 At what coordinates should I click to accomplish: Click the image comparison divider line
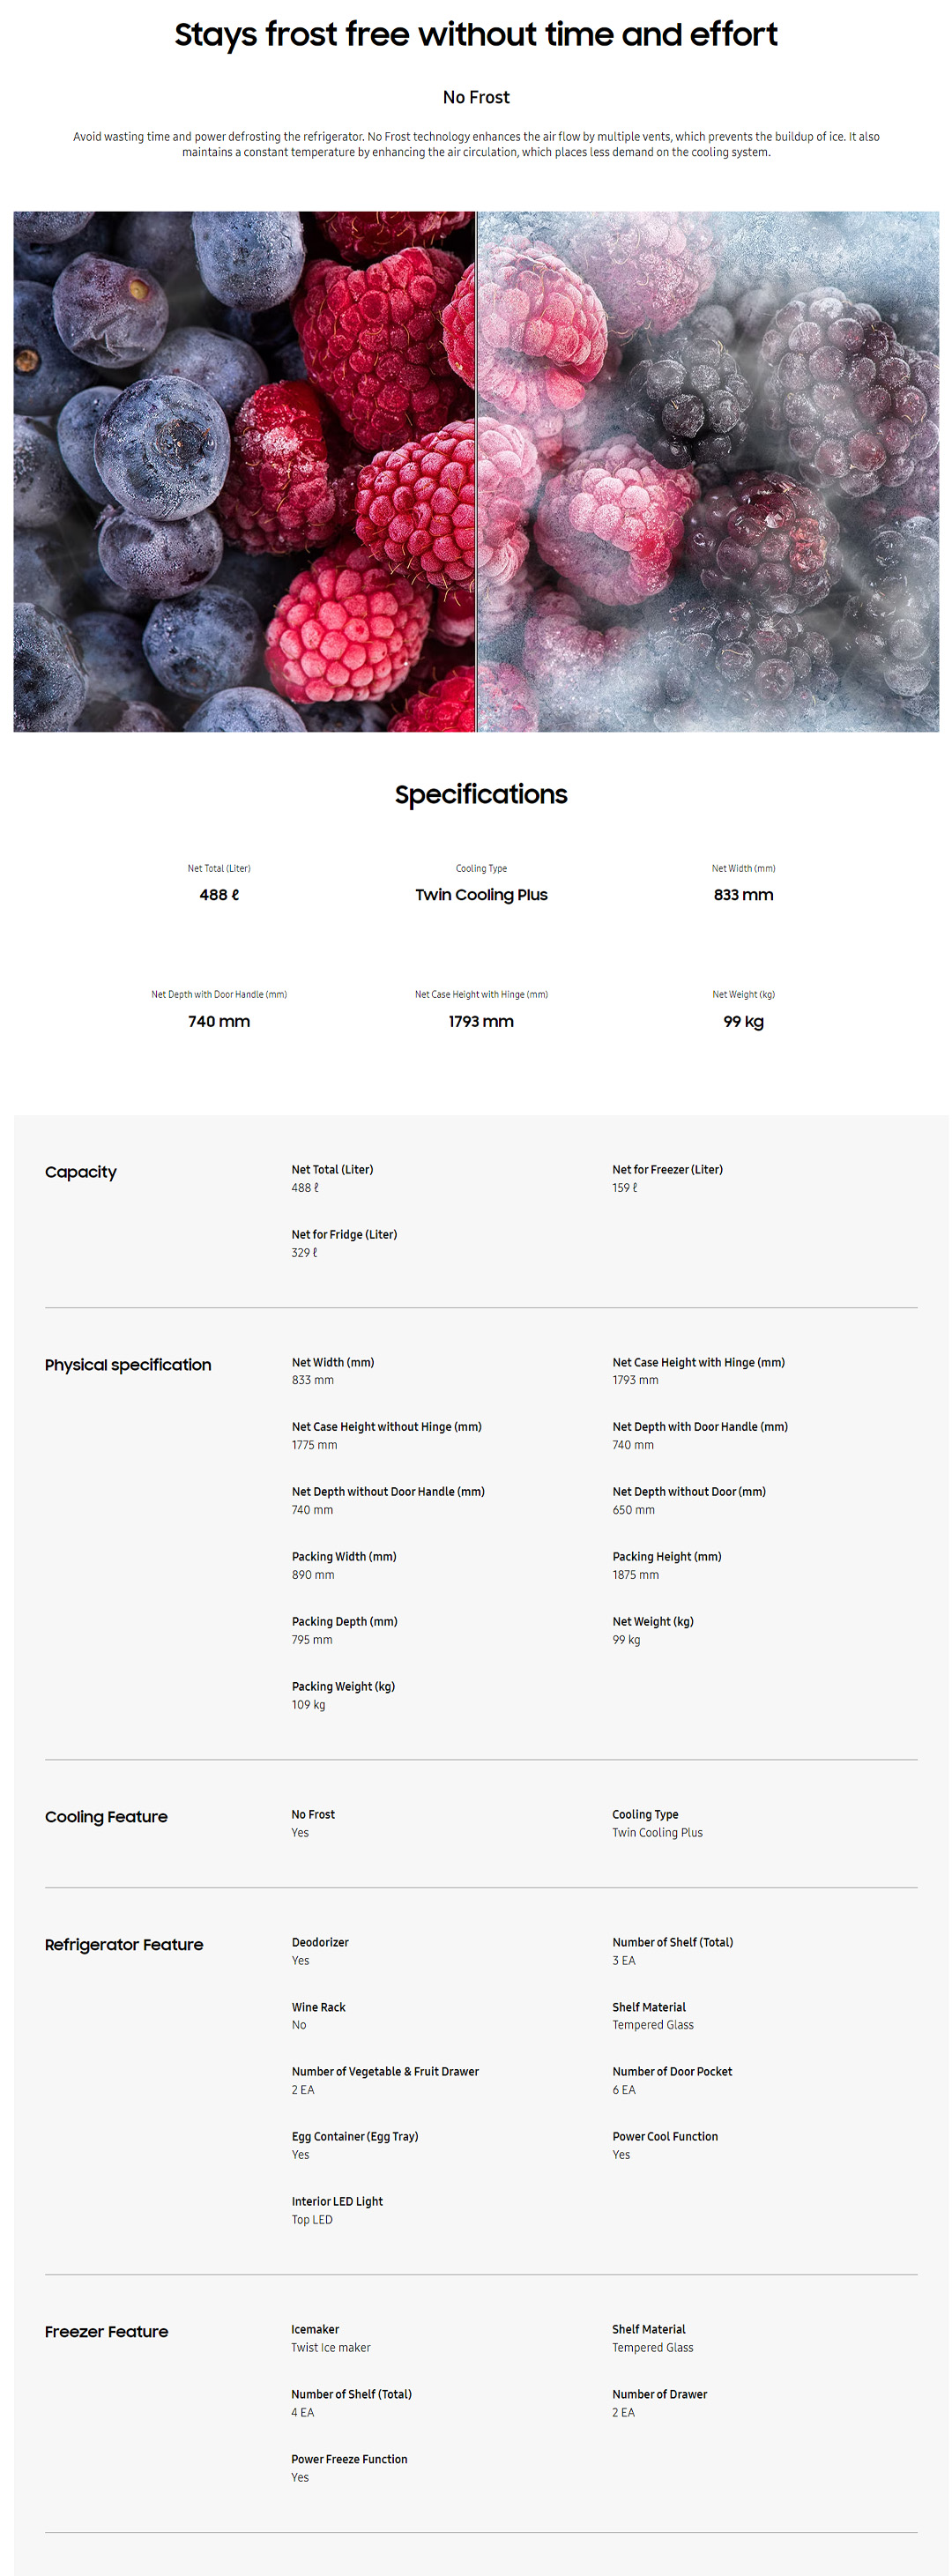click(476, 471)
